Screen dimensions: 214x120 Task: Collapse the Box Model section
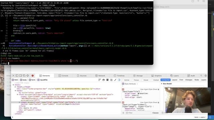(162, 84)
